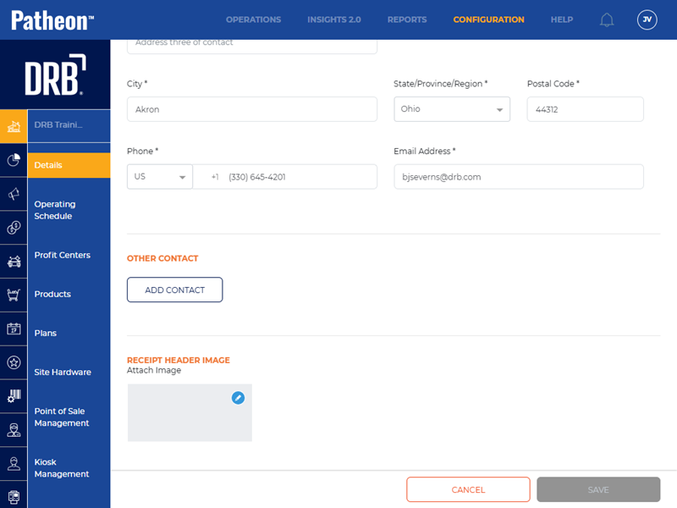Click the car wash sidebar icon
677x508 pixels.
14,262
